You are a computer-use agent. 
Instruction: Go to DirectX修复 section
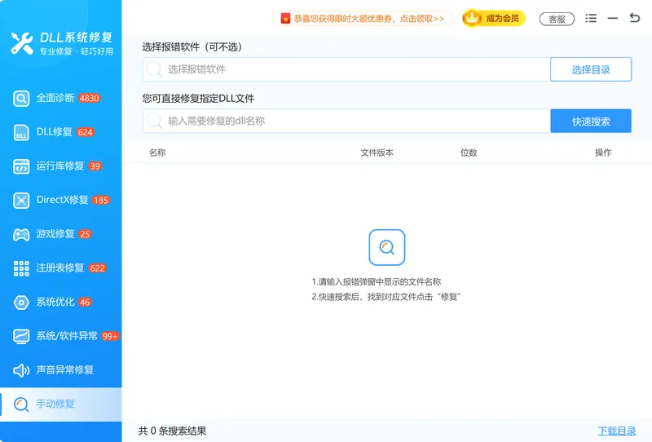(x=60, y=200)
